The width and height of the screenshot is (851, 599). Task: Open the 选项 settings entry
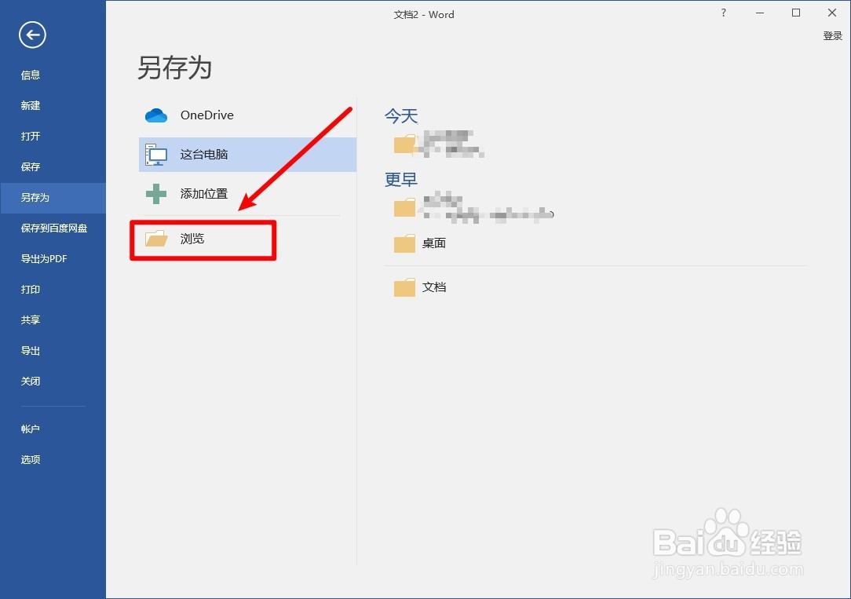30,459
